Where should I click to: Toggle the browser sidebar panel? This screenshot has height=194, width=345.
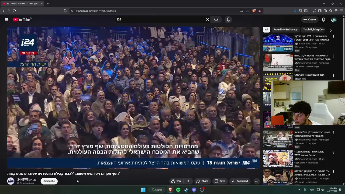click(x=320, y=11)
